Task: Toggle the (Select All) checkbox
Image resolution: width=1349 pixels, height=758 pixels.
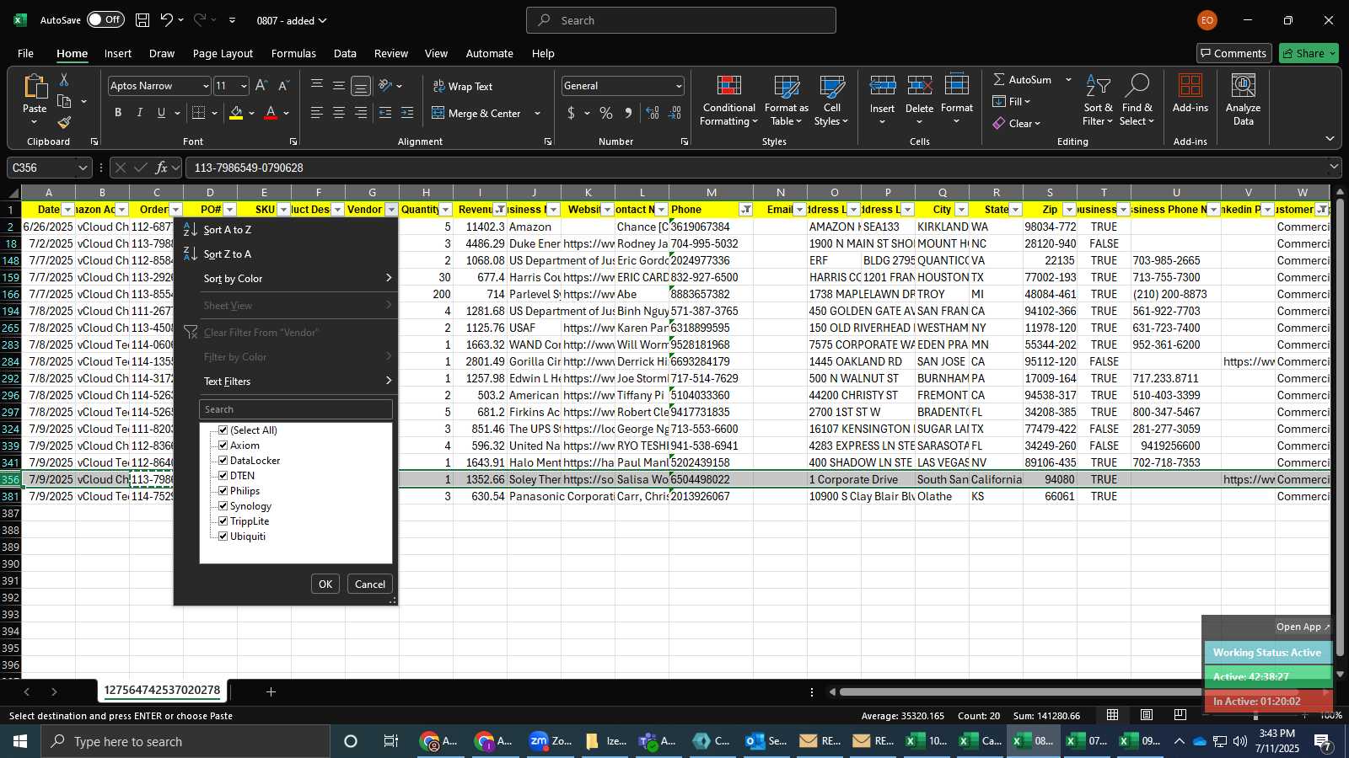Action: coord(223,430)
